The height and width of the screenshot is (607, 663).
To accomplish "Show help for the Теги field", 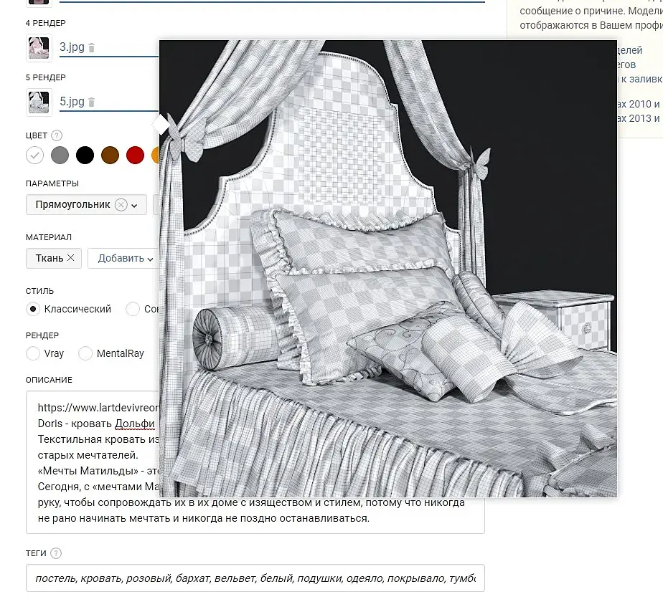I will point(56,553).
